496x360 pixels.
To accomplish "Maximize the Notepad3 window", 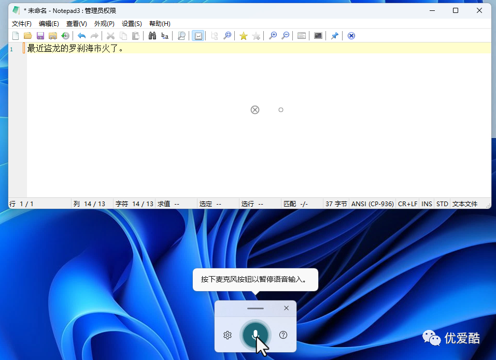I will pyautogui.click(x=456, y=10).
